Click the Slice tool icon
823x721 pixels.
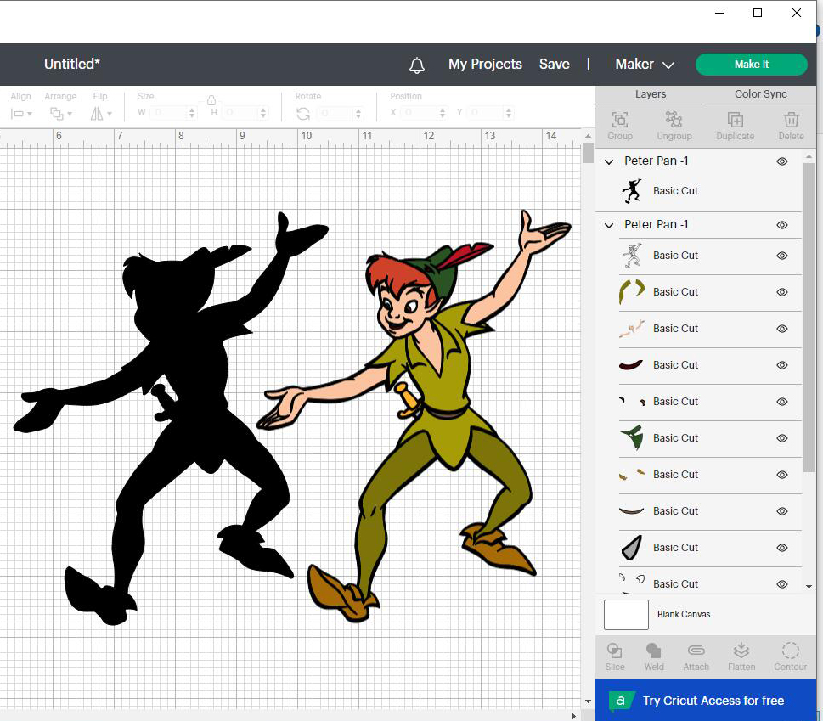click(x=615, y=651)
